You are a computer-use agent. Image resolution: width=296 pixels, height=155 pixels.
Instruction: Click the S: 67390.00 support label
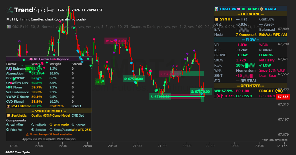tap(160, 97)
